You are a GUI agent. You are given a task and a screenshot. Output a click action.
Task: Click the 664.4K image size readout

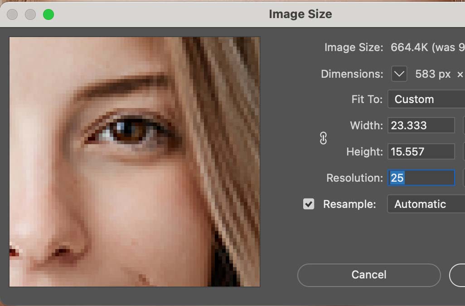click(x=409, y=47)
